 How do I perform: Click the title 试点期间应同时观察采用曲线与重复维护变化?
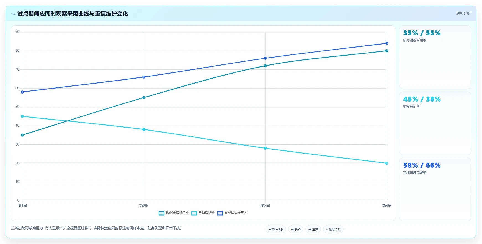(73, 14)
